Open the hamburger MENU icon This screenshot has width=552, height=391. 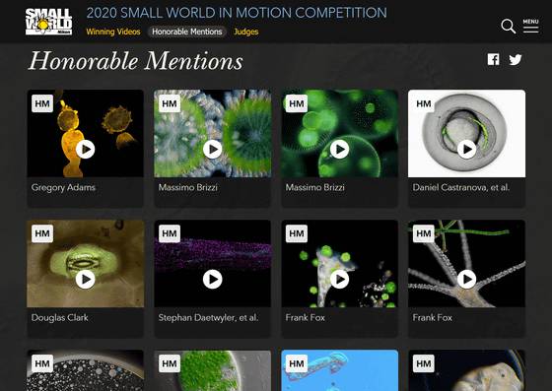pos(530,26)
